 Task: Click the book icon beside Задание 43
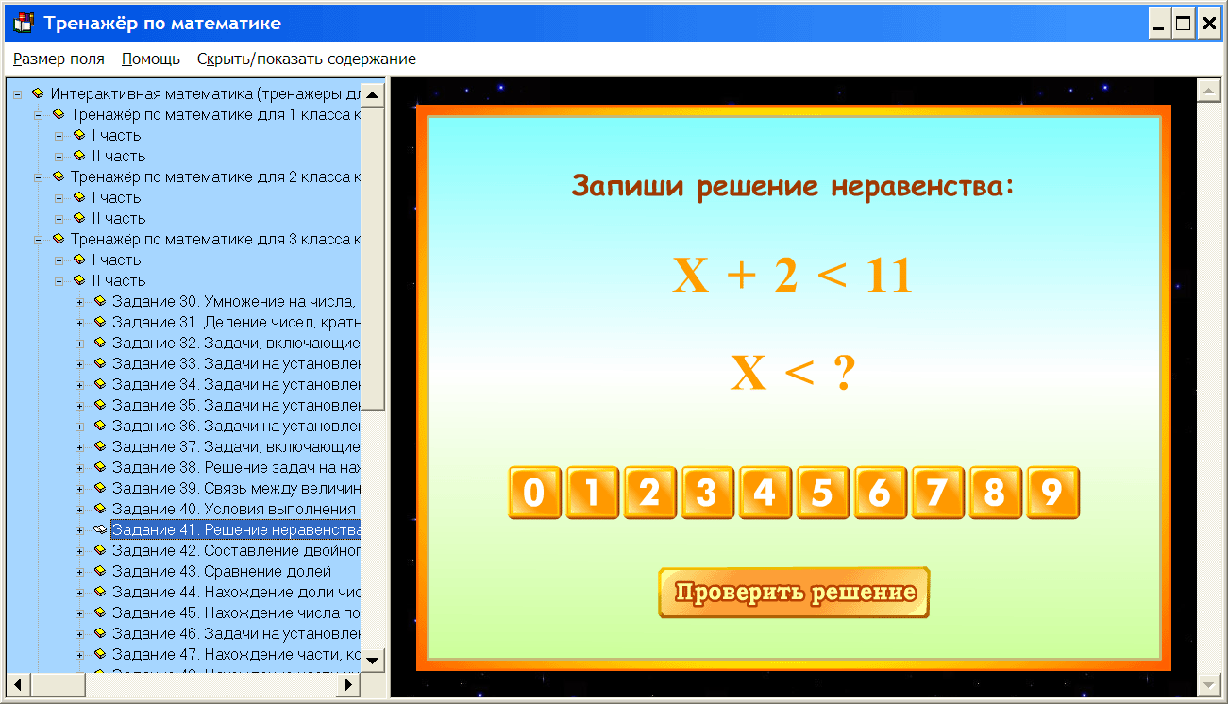coord(99,571)
